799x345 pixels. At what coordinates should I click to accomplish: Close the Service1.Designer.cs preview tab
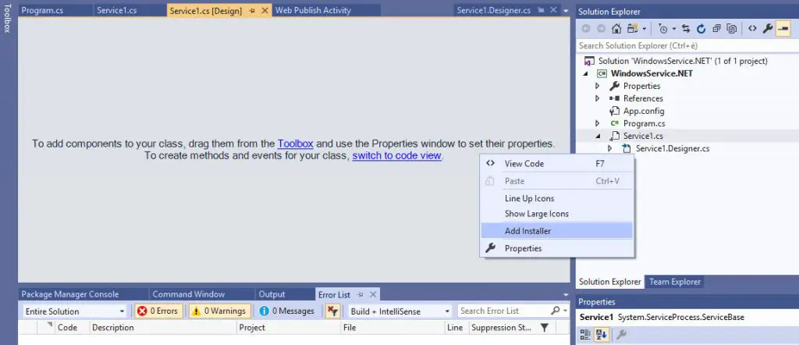(x=553, y=10)
